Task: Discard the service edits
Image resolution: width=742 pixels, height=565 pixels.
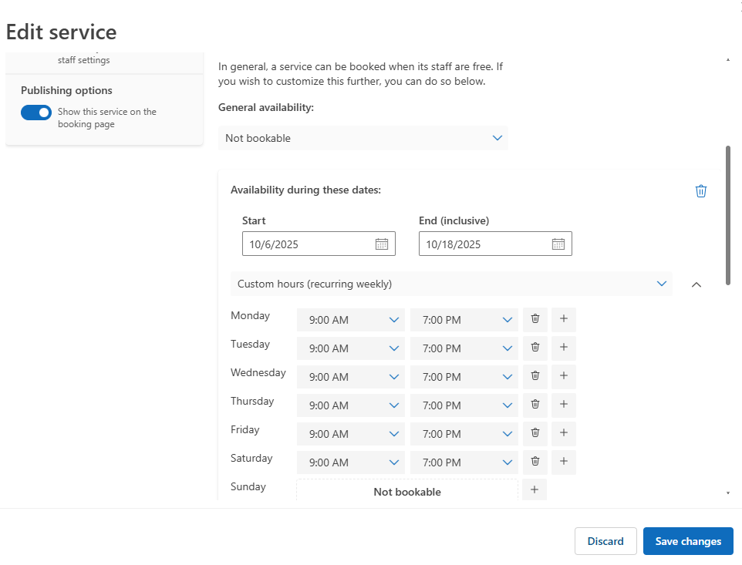Action: [605, 541]
